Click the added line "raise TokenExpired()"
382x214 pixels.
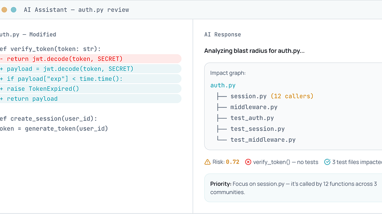pyautogui.click(x=91, y=88)
